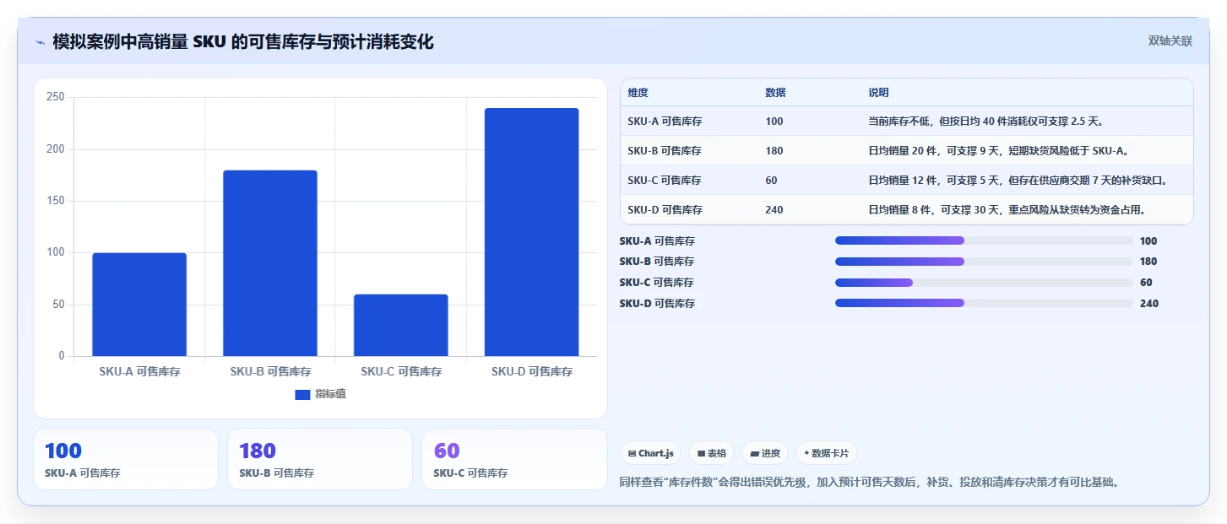1227x524 pixels.
Task: Click description 日均销量 8 件，可支撑 30 天
Action: coord(1007,210)
